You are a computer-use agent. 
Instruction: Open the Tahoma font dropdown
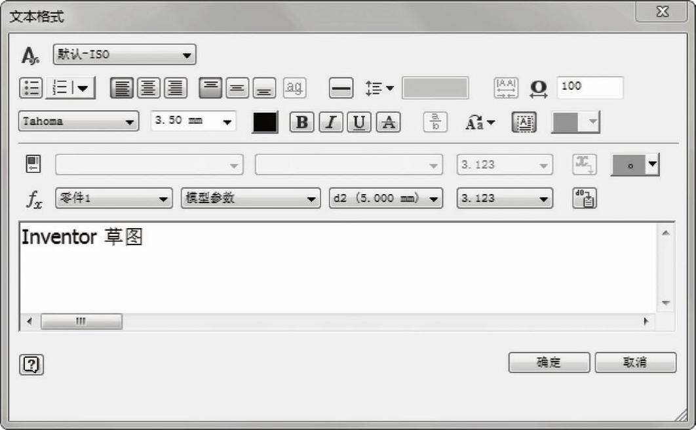pyautogui.click(x=79, y=121)
